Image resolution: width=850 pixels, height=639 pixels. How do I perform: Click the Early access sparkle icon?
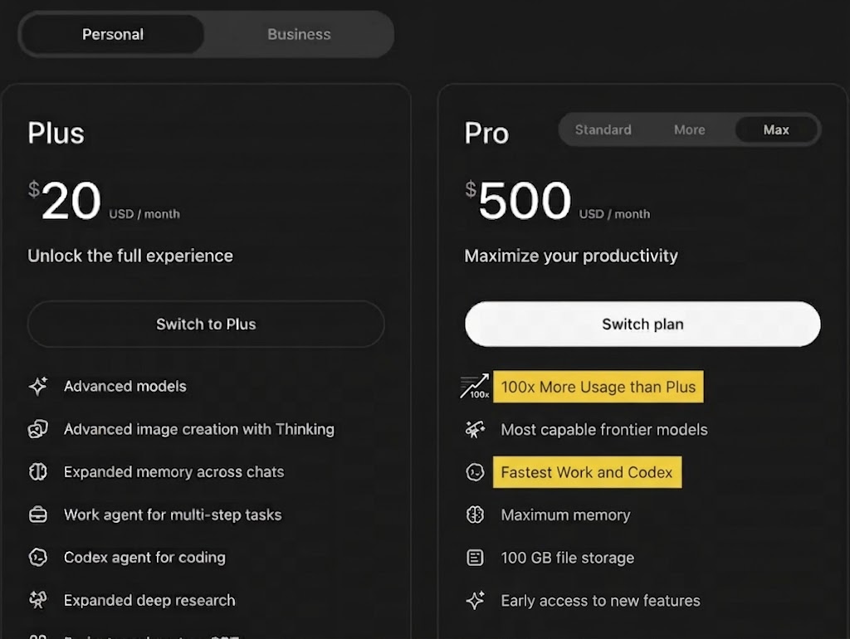(475, 600)
